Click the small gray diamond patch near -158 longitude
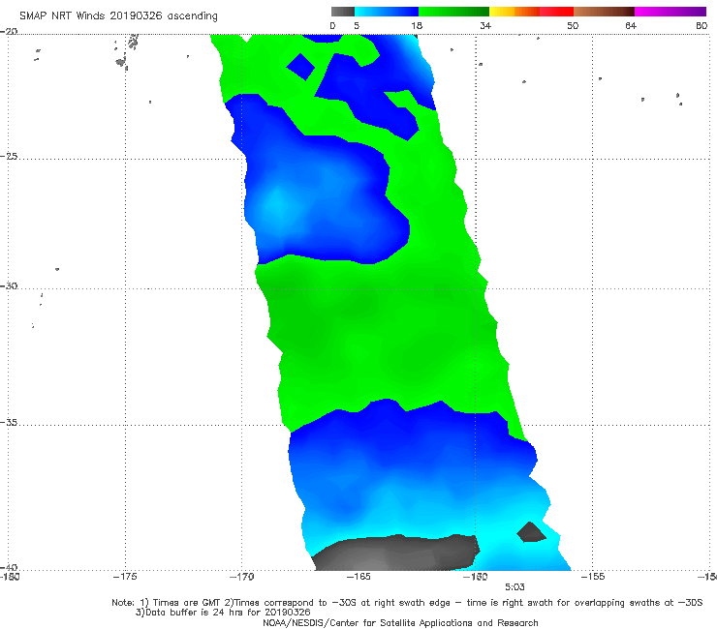 point(531,532)
